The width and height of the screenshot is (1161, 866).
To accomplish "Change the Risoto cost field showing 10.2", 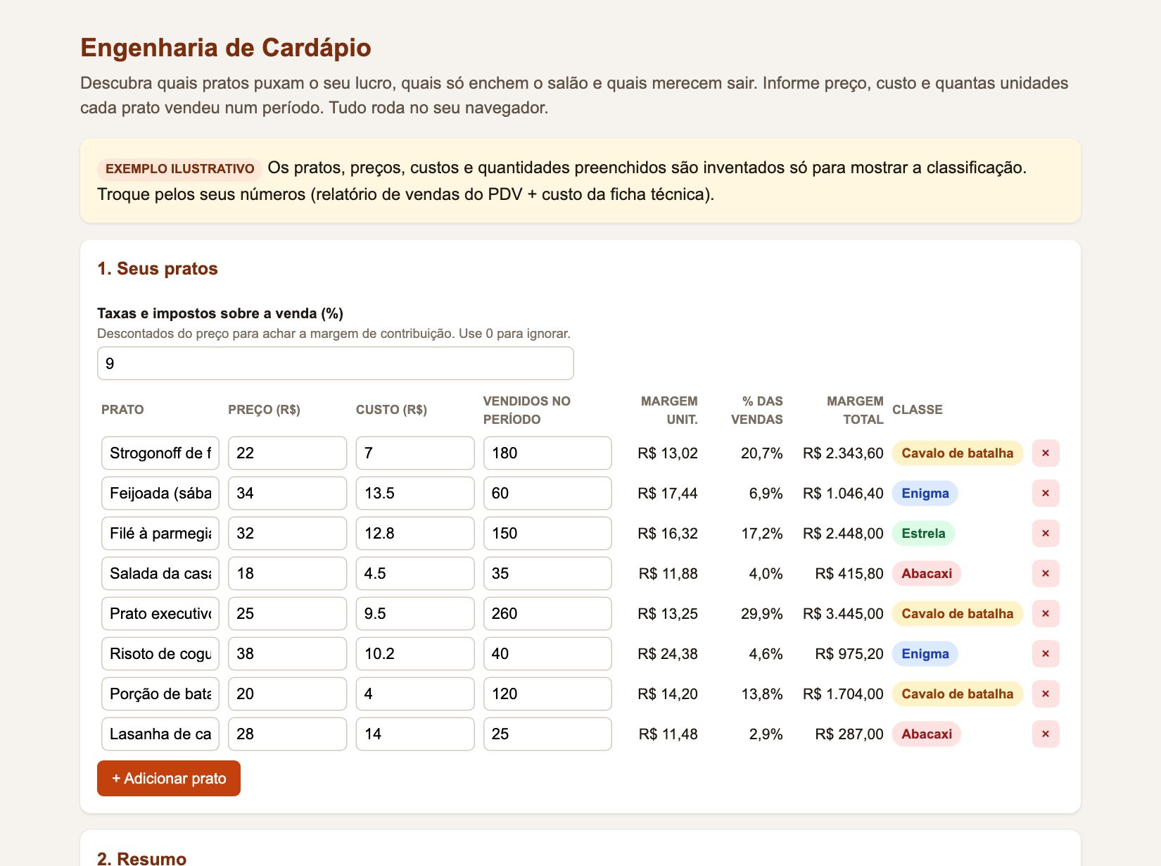I will (x=415, y=653).
